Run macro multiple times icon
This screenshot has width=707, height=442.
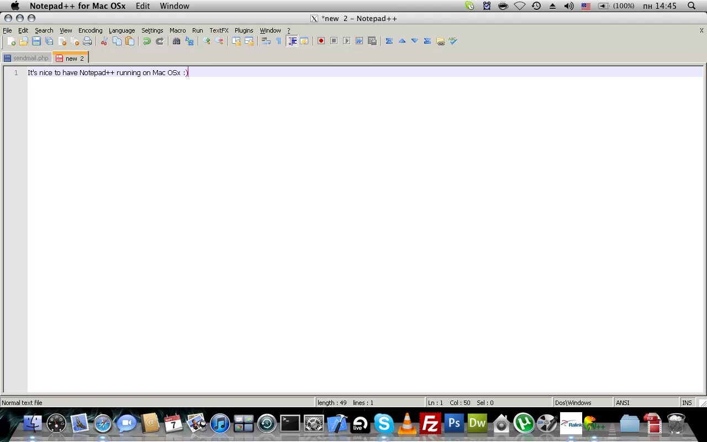tap(359, 41)
